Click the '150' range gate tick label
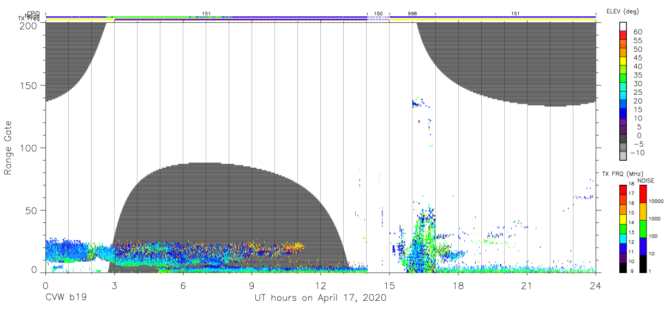The height and width of the screenshot is (309, 670). 28,86
